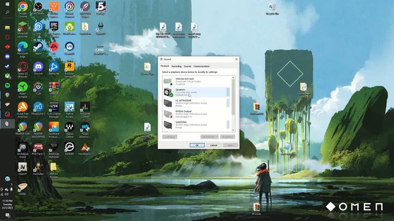Open REAPER MASTERING desktop shortcut
394x221 pixels.
point(38,130)
